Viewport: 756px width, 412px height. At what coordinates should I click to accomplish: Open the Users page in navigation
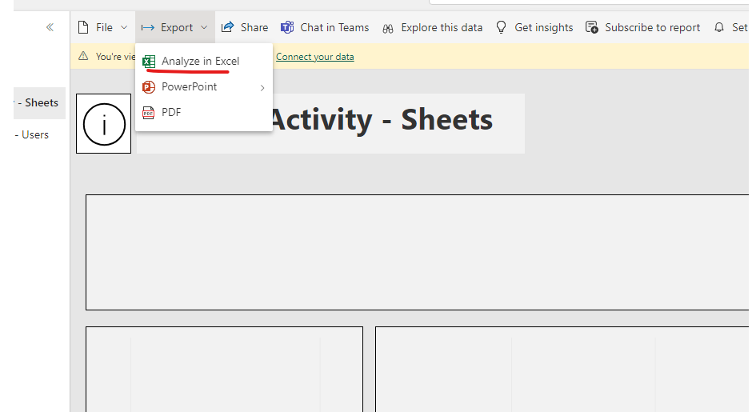coord(32,135)
